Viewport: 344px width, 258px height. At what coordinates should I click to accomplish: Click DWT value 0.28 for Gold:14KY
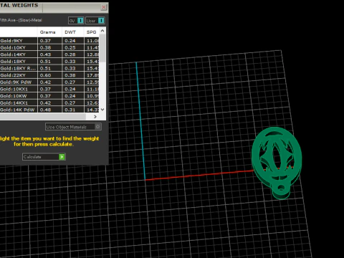point(70,54)
